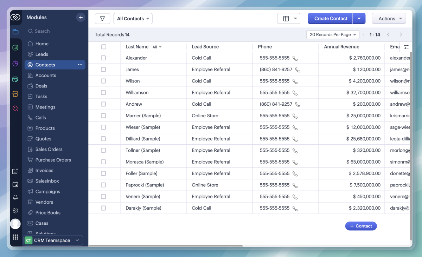The height and width of the screenshot is (257, 422).
Task: Navigate to the Leads module
Action: [41, 54]
